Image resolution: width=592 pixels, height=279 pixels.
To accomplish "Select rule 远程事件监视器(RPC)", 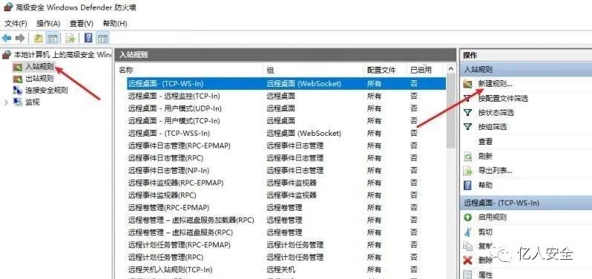I will 286,195.
